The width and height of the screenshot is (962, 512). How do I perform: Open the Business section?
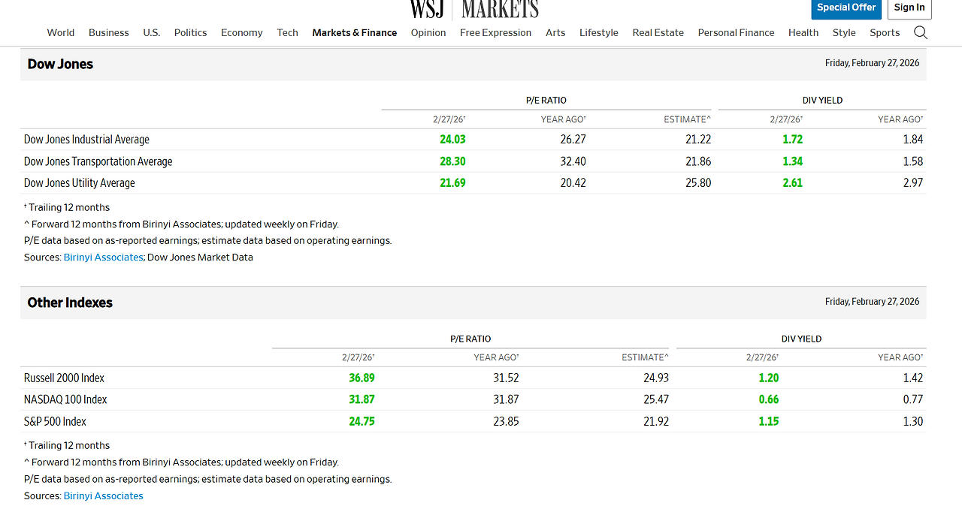coord(109,32)
